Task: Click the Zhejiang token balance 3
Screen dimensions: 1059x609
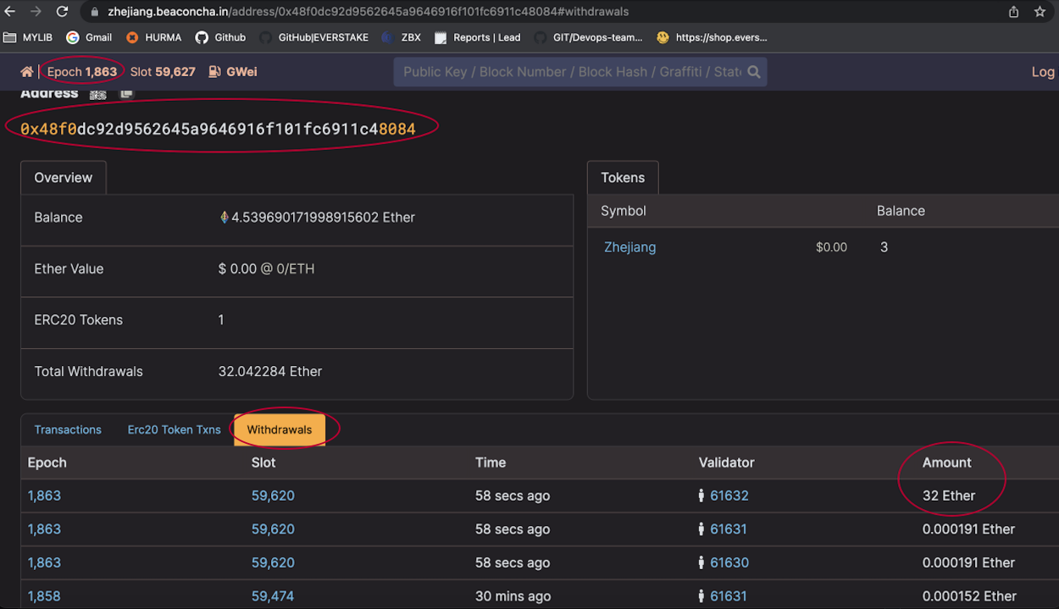Action: click(x=884, y=247)
